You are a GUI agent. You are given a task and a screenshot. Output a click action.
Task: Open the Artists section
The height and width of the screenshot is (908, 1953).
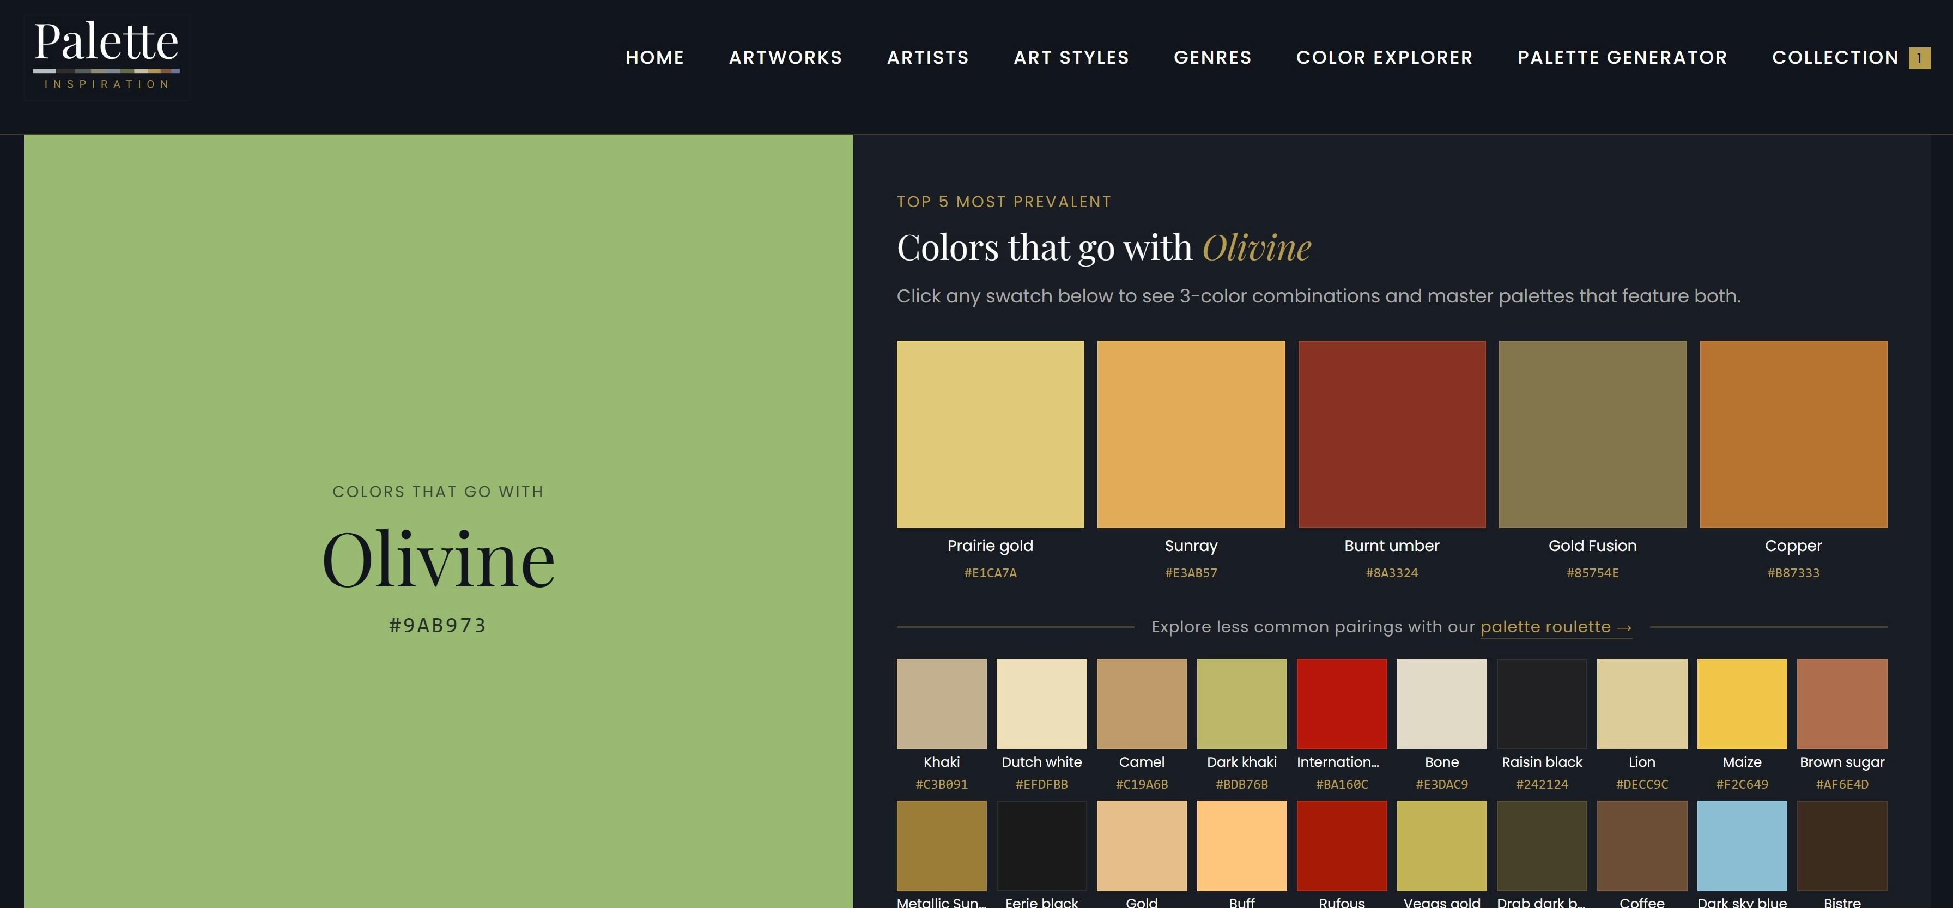(x=928, y=58)
